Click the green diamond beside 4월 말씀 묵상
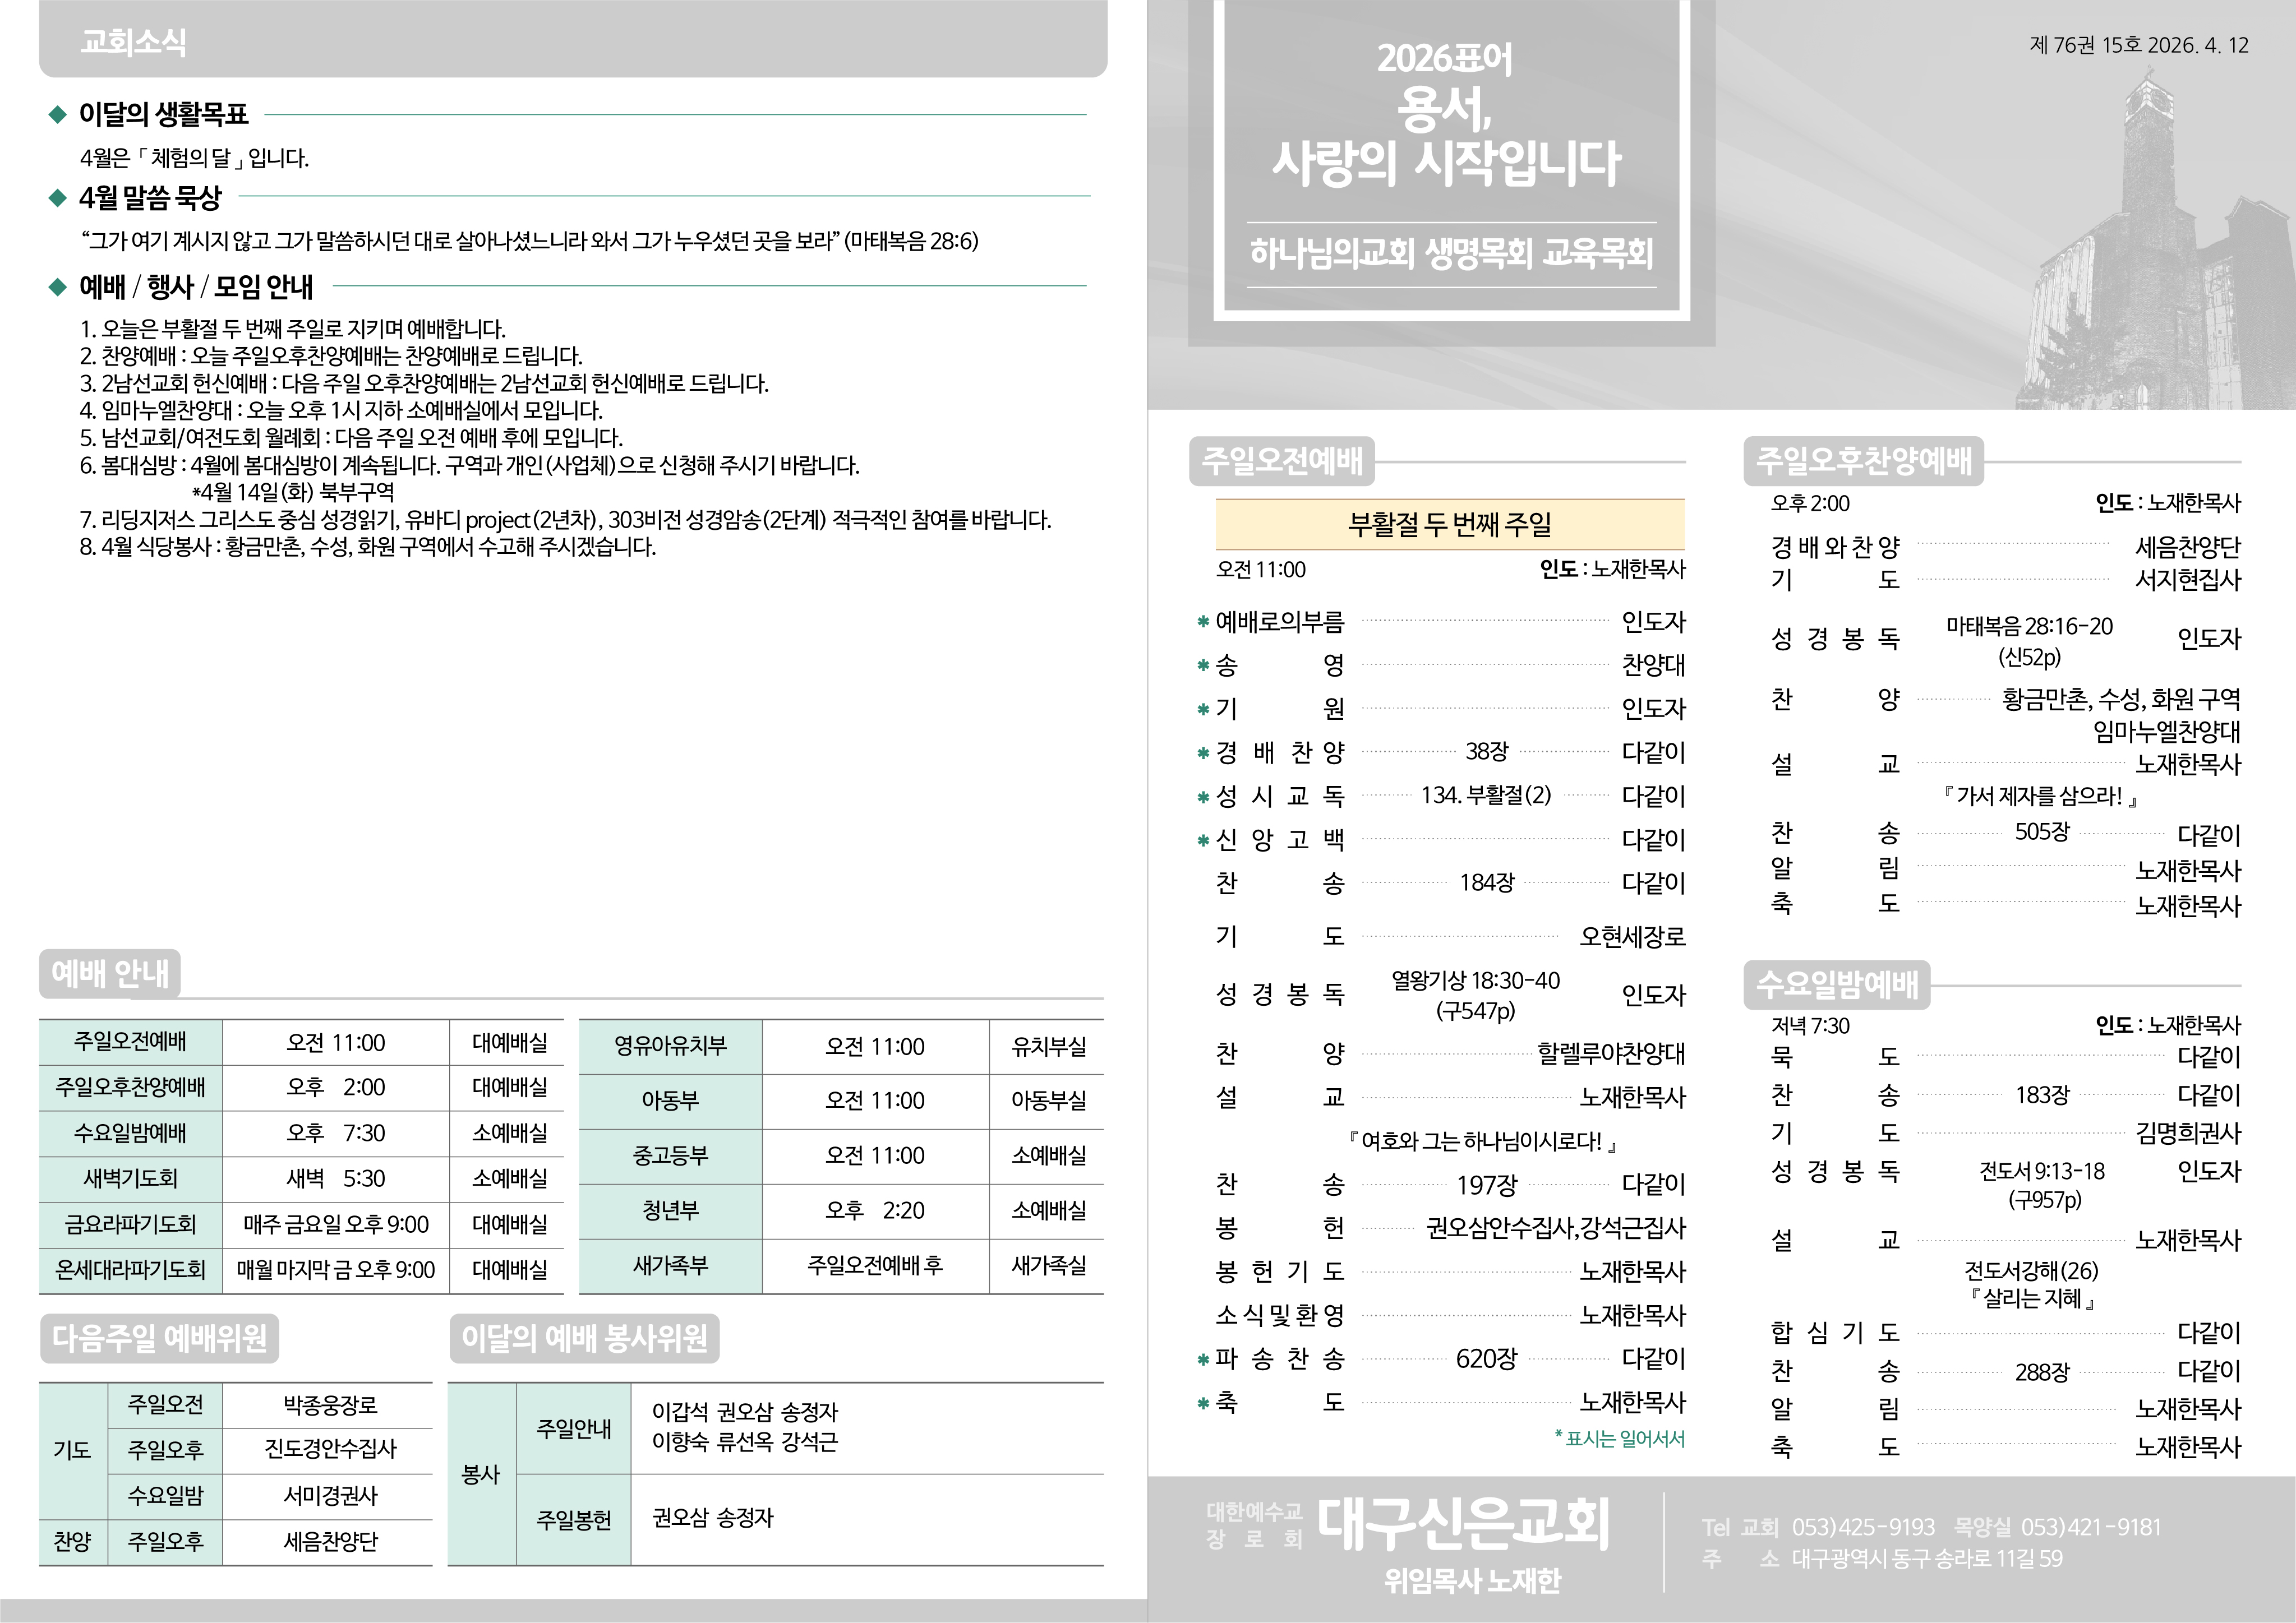 tap(57, 198)
